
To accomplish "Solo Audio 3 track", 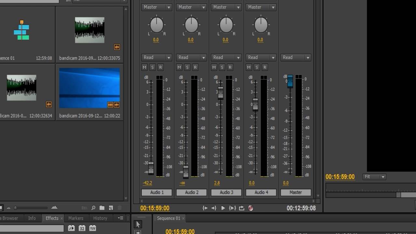I will click(x=222, y=67).
